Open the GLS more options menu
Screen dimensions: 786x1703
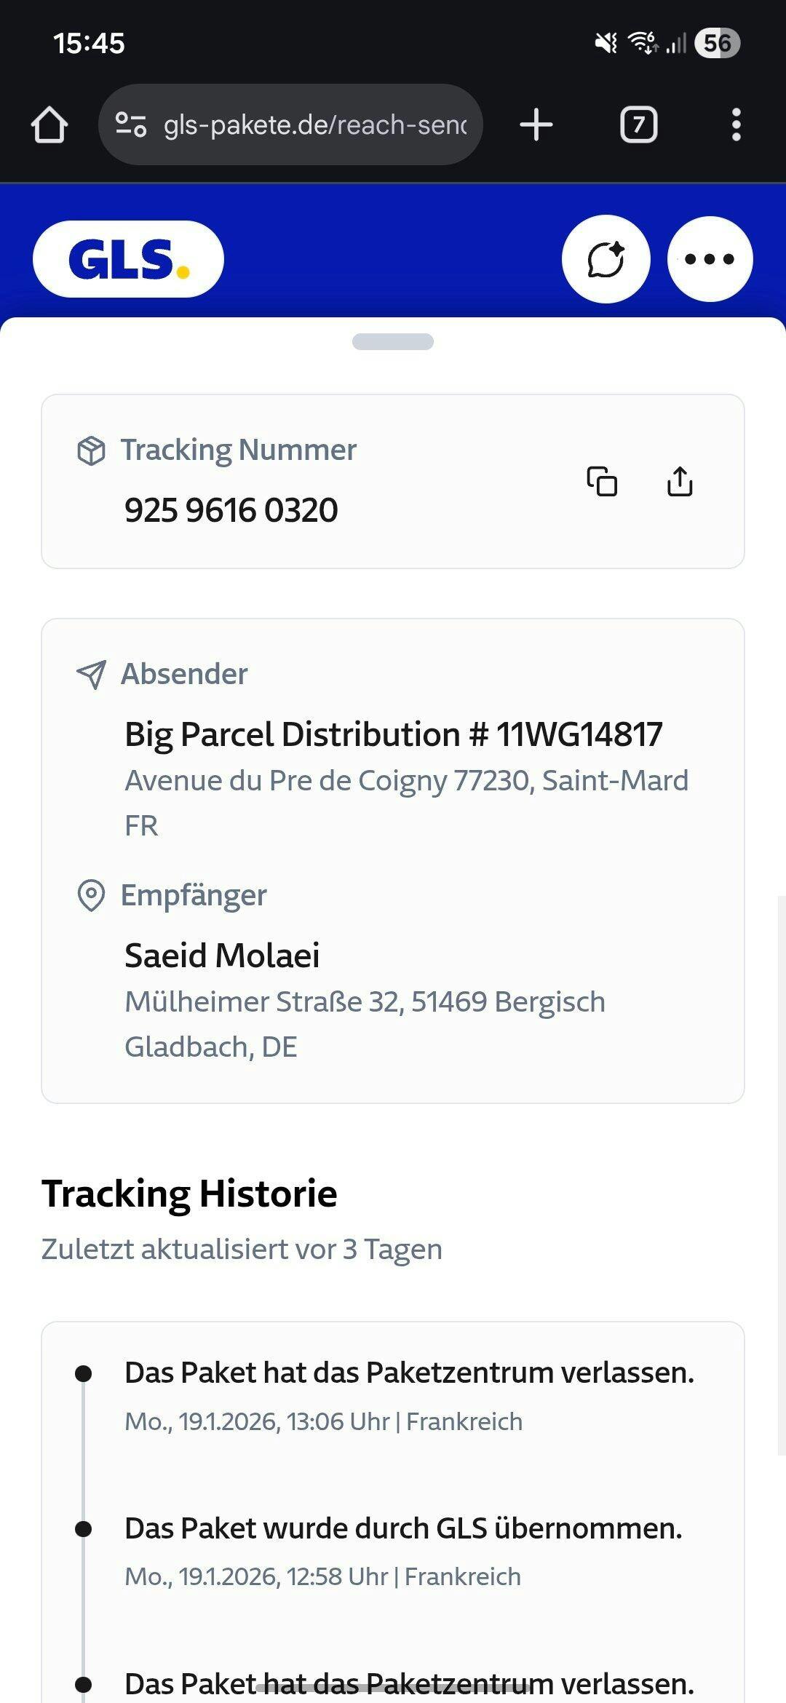(710, 259)
